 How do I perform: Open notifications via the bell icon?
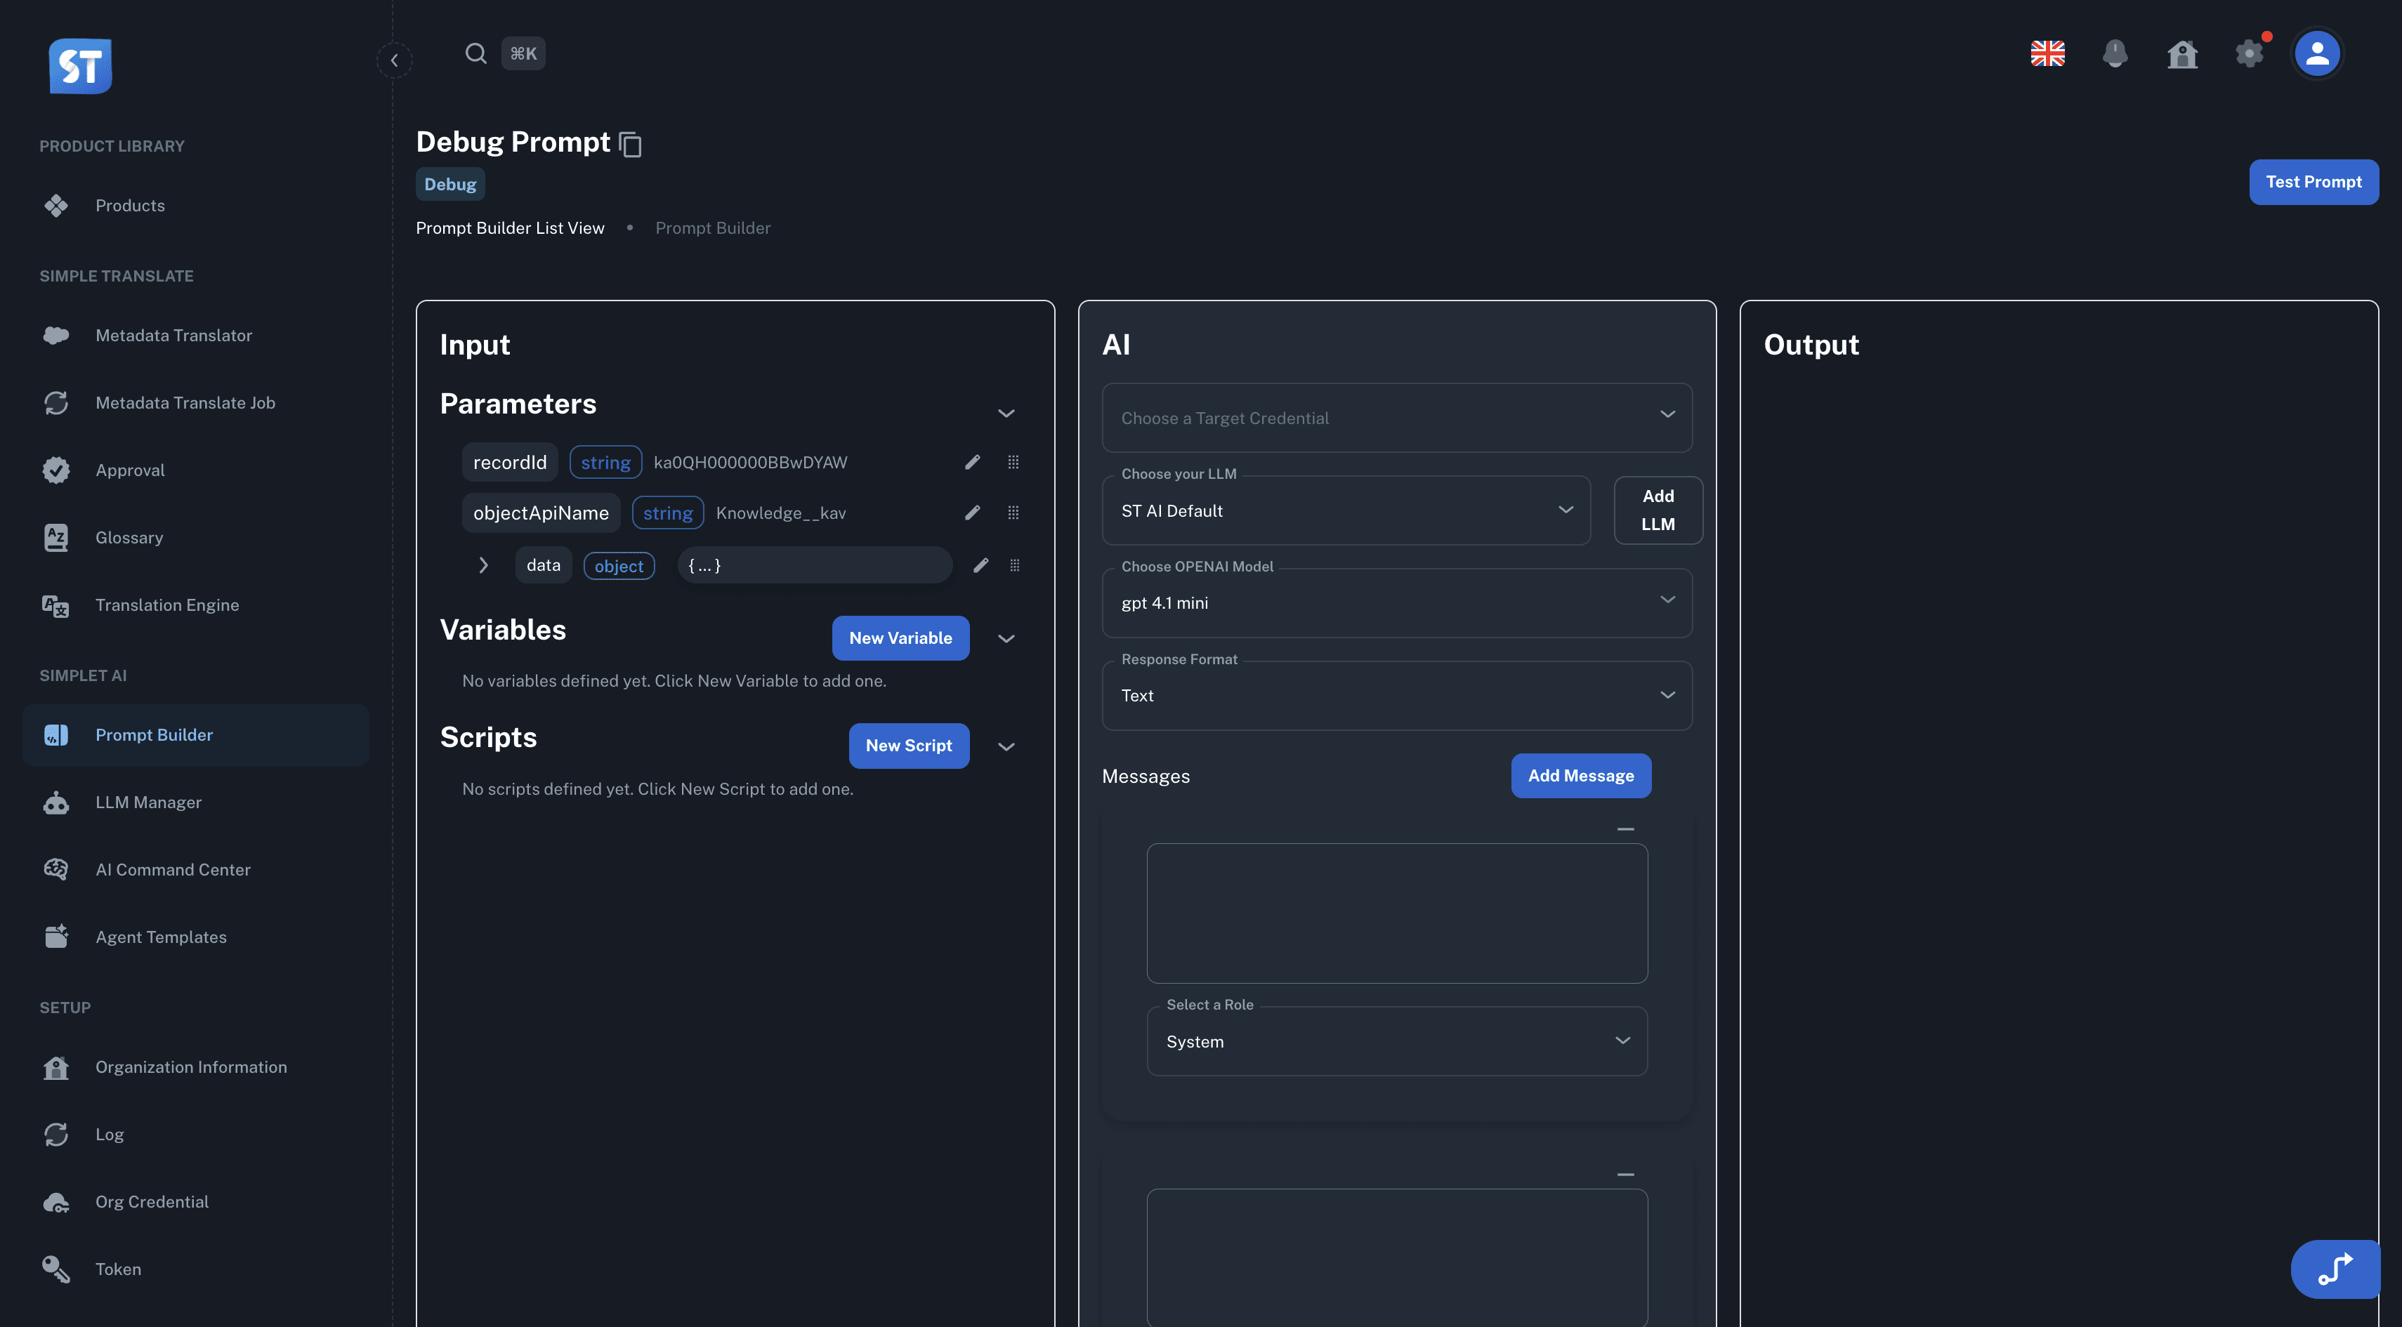tap(2115, 54)
